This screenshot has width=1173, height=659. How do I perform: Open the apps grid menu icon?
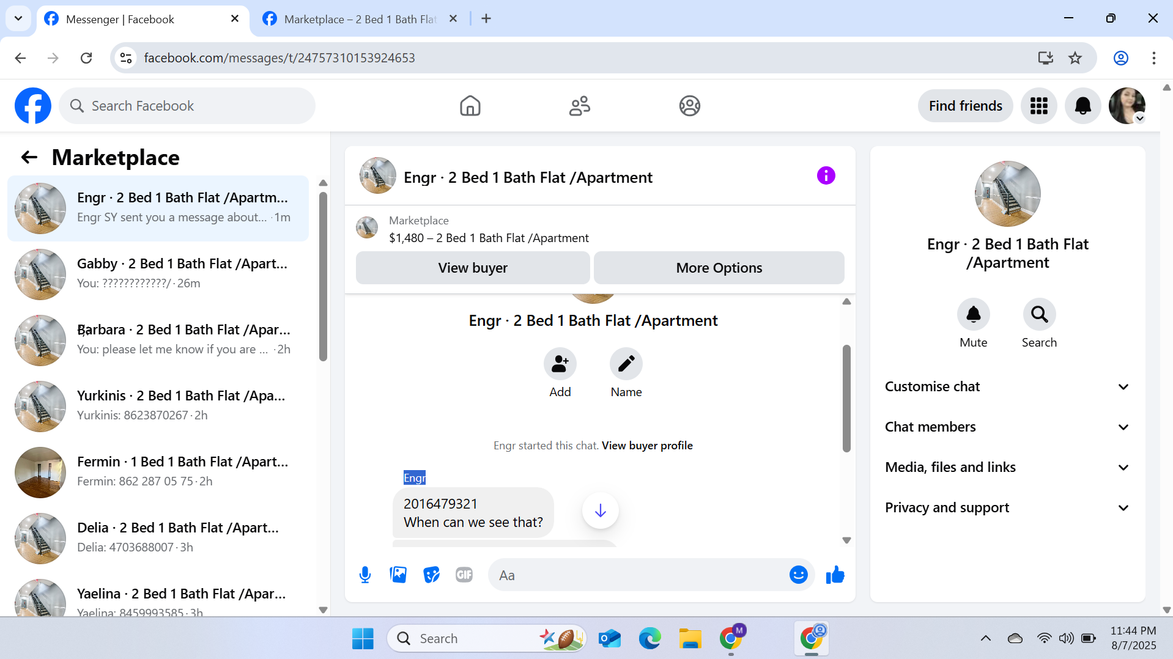(x=1038, y=106)
